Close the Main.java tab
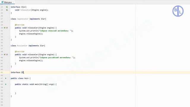The width and height of the screenshot is (190, 107). pos(13,2)
